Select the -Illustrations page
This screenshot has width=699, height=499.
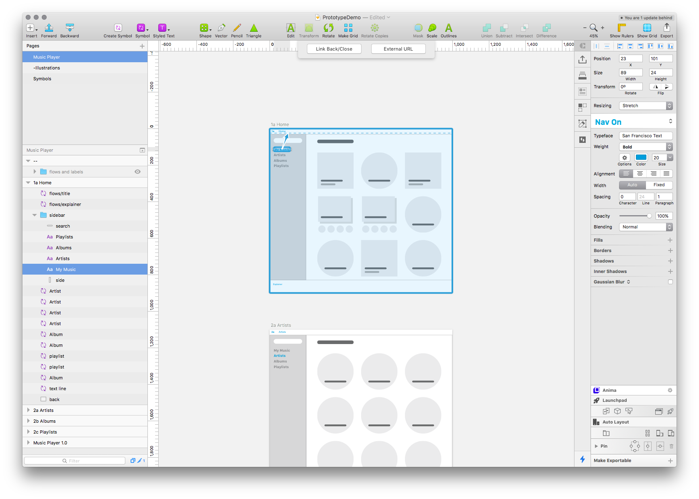click(47, 67)
